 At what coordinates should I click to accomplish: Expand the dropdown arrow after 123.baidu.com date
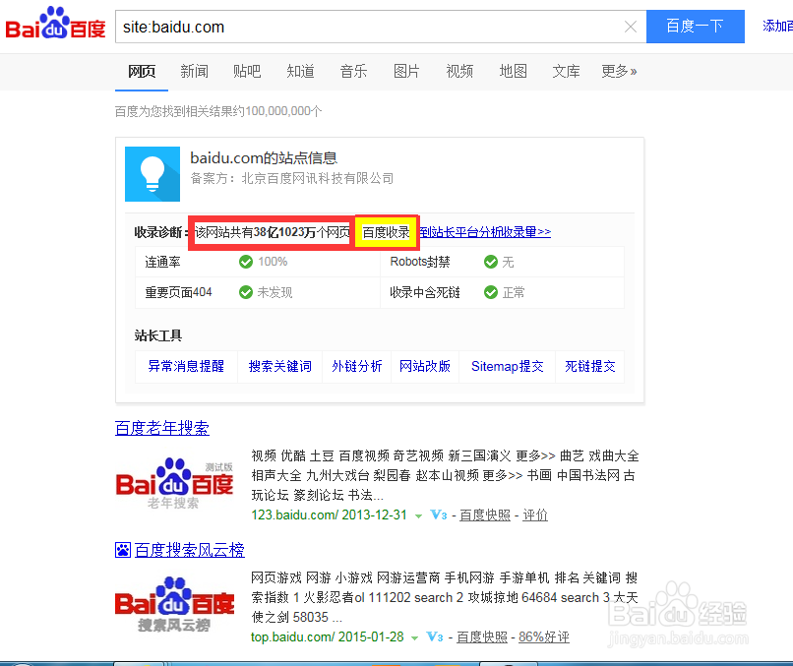coord(418,516)
